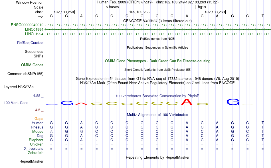Click the 182,103,260 coordinate marker
The height and width of the screenshot is (168, 271).
click(x=215, y=12)
